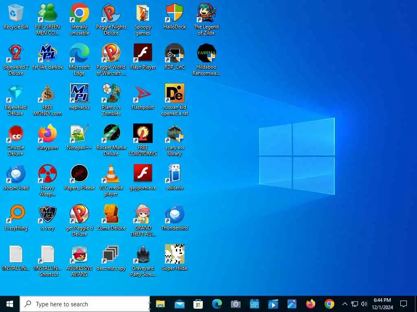
Task: Open Movies & TV taskbar icon
Action: 273,304
